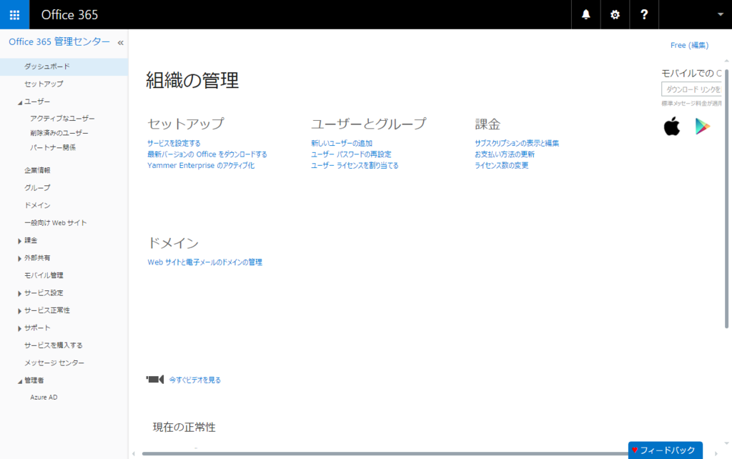
Task: Select ダッシュボード in the sidebar
Action: (64, 66)
